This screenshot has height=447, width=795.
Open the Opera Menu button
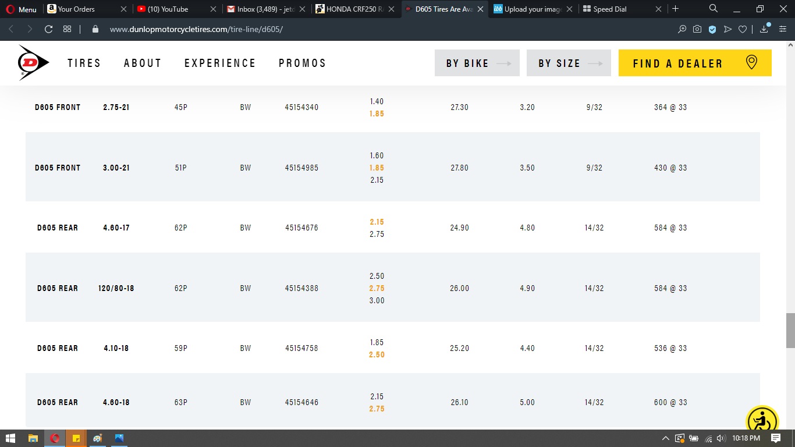[23, 9]
